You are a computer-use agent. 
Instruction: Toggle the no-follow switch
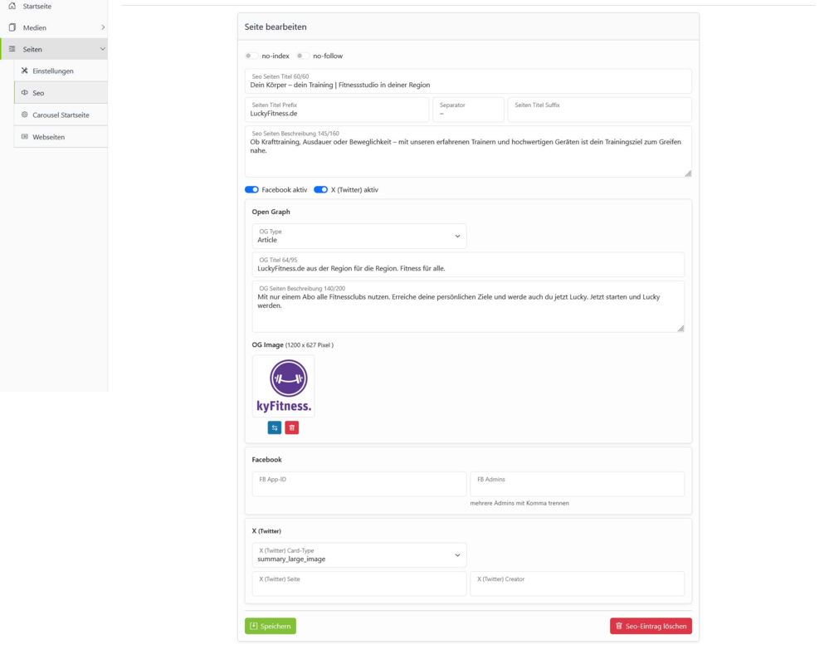[303, 56]
